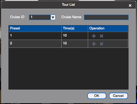This screenshot has width=137, height=104.
Task: Click the empty area of the tour table
Action: point(68,69)
